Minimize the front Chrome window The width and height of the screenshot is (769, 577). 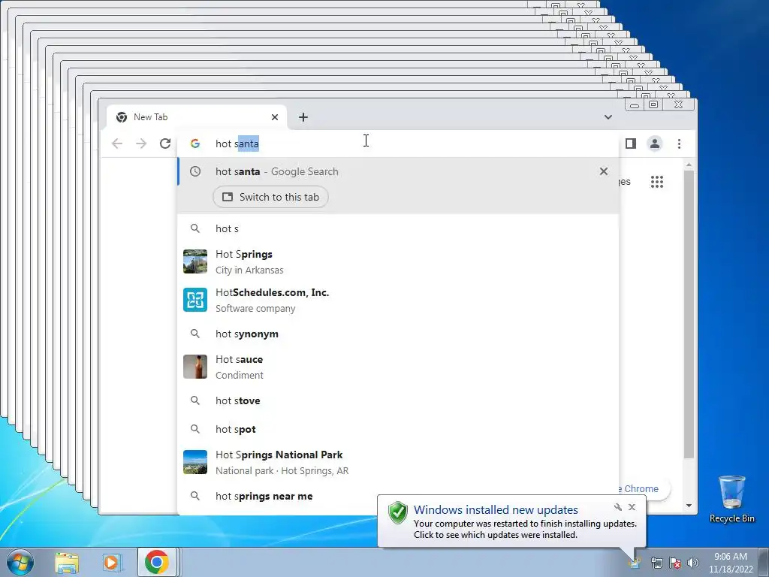[634, 104]
